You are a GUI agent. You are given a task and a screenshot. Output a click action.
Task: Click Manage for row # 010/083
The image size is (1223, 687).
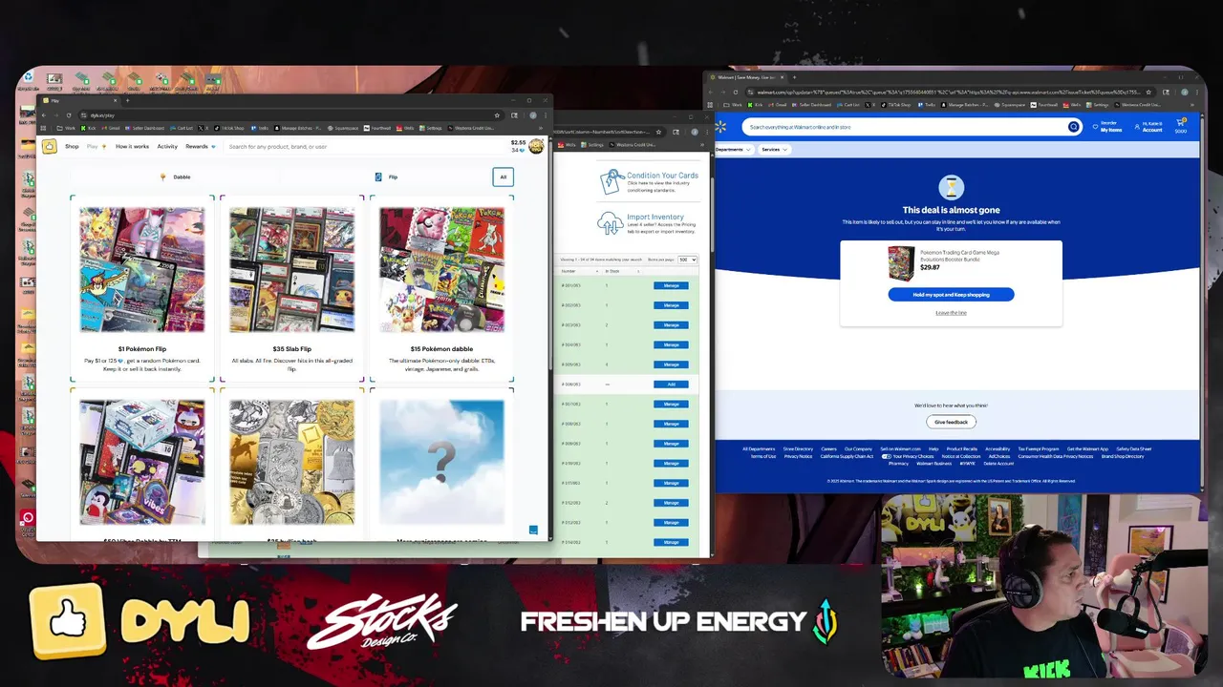[671, 464]
